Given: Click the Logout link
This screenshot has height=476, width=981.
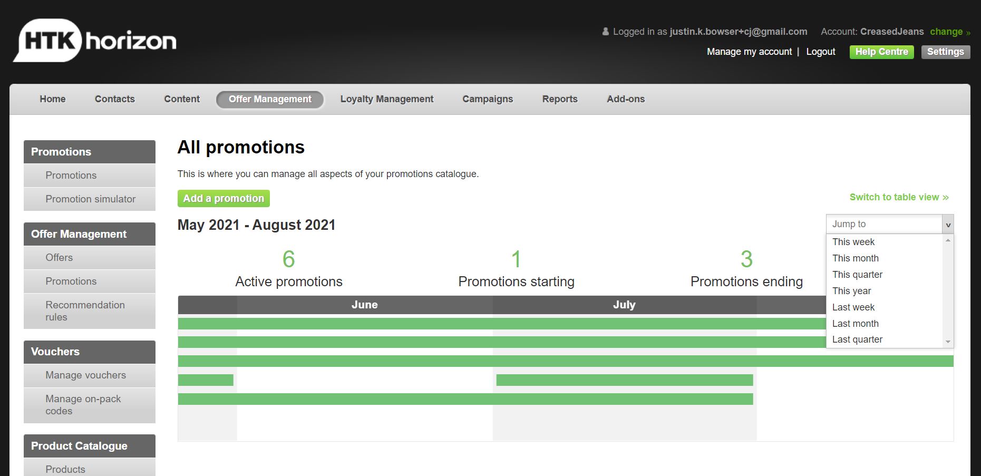Looking at the screenshot, I should [821, 52].
